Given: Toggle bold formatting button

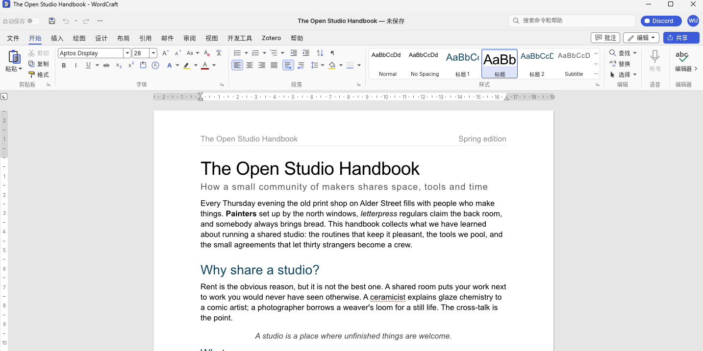Looking at the screenshot, I should pos(64,65).
